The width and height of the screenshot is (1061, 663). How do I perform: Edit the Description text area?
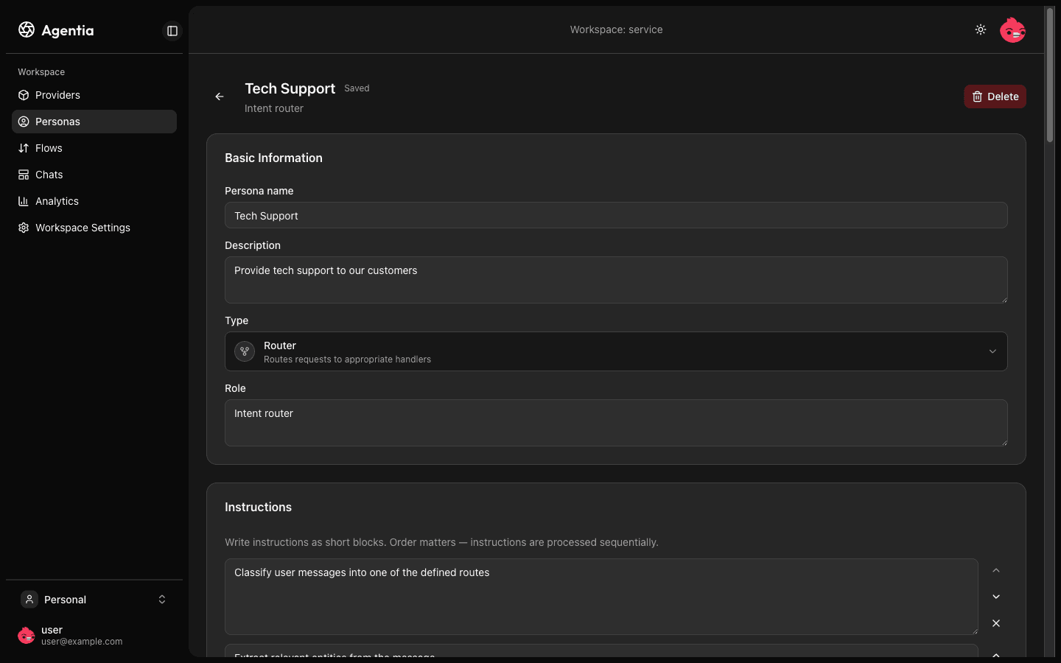click(616, 280)
